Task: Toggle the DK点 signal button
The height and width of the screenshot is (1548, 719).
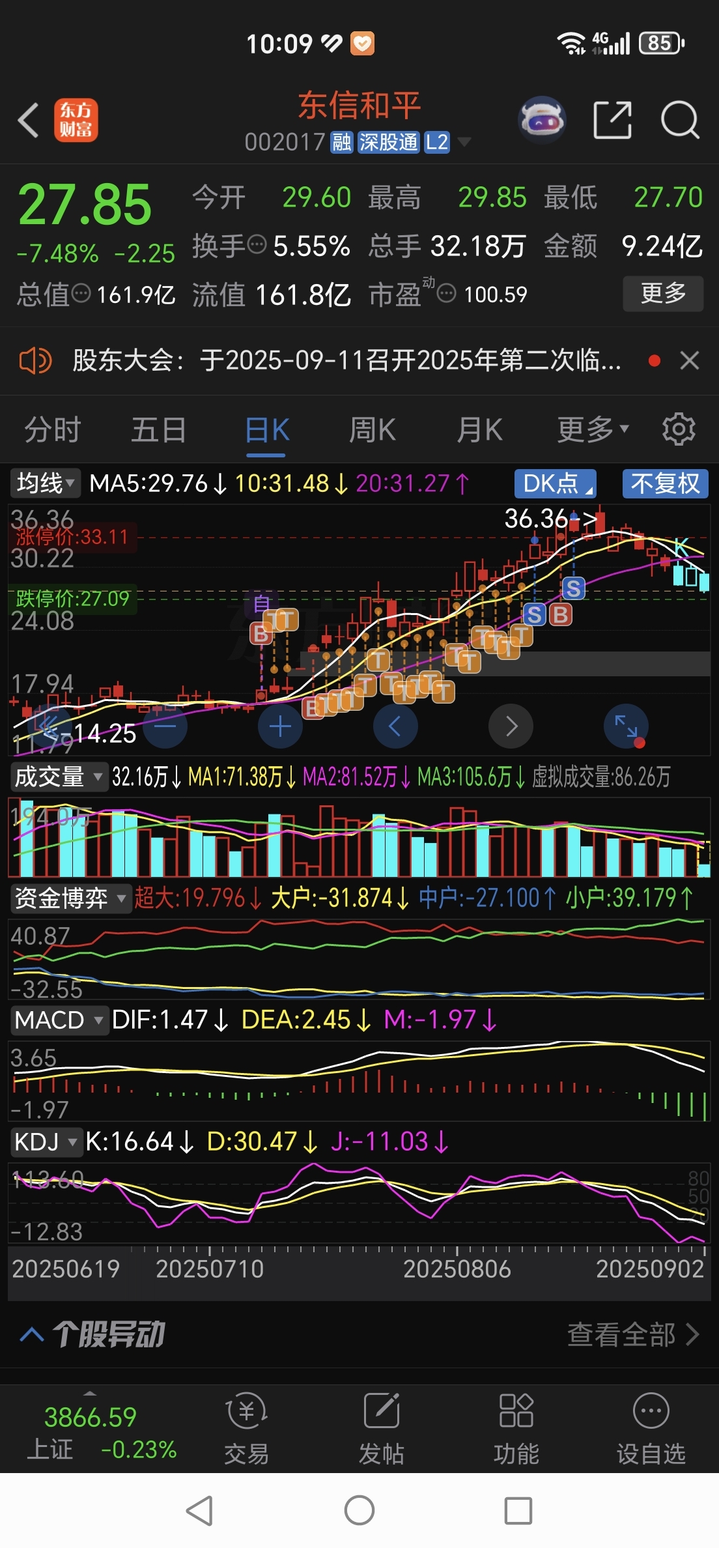Action: pyautogui.click(x=556, y=483)
